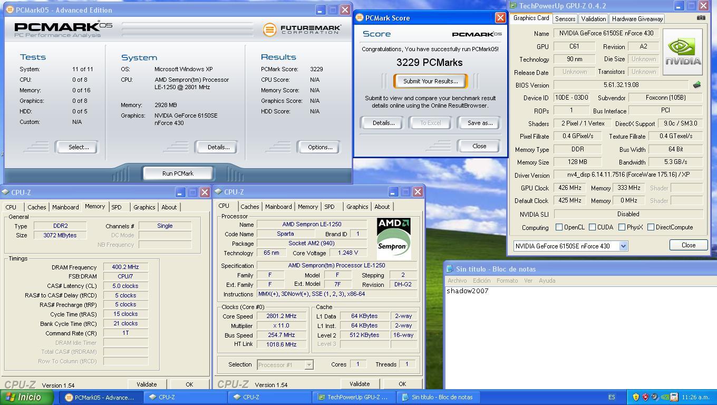Viewport: 717px width, 405px height.
Task: Click Core Speed value 2801.2 MHz
Action: point(282,316)
